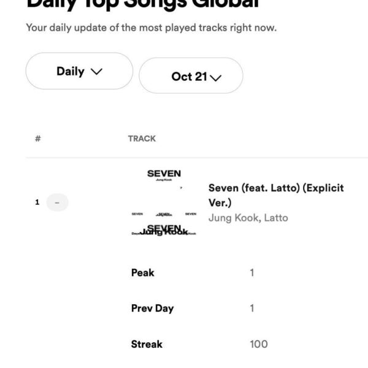Click the Streak value of 100
368x368 pixels.
click(x=259, y=344)
